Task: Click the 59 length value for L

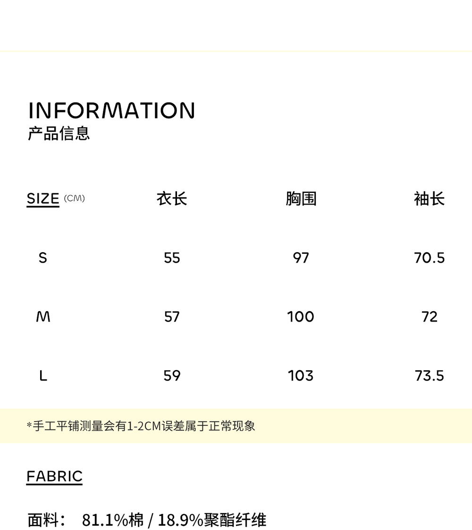Action: click(x=172, y=375)
